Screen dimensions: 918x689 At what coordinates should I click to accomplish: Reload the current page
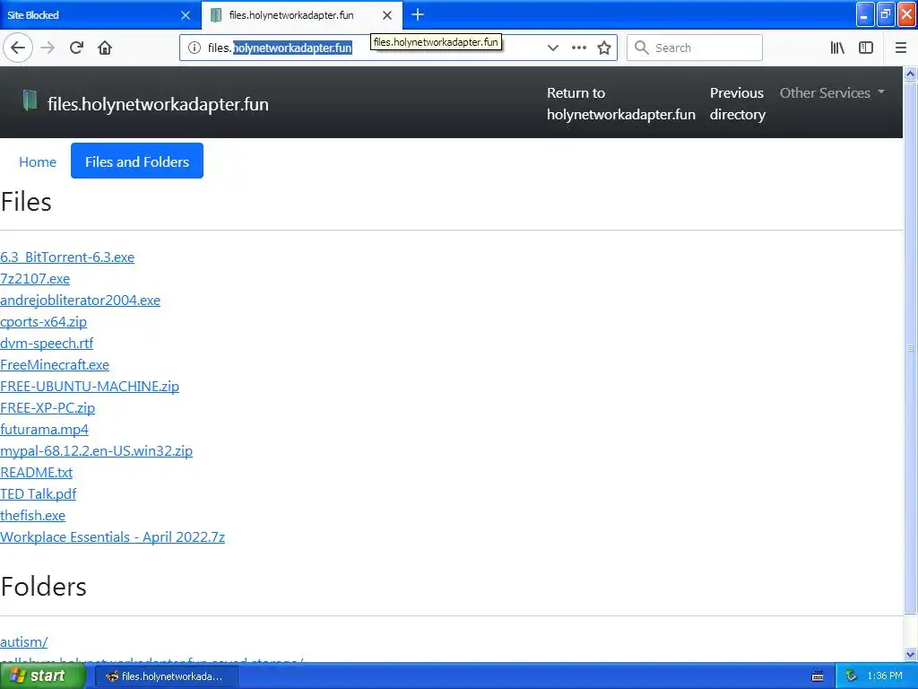pos(76,48)
